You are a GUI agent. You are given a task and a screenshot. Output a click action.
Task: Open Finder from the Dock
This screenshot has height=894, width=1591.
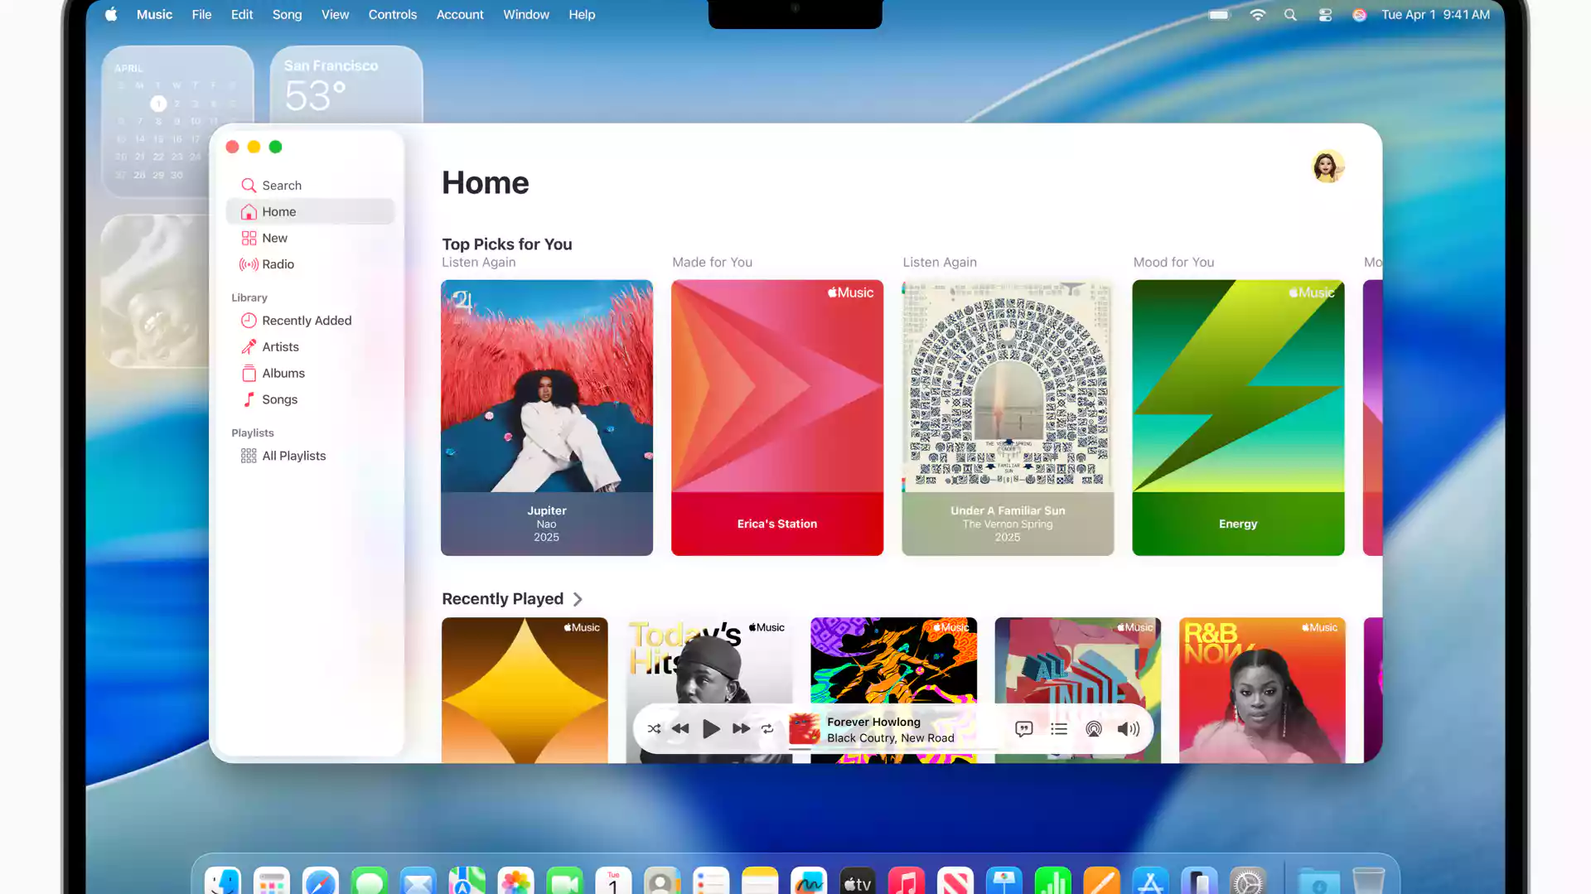coord(223,882)
